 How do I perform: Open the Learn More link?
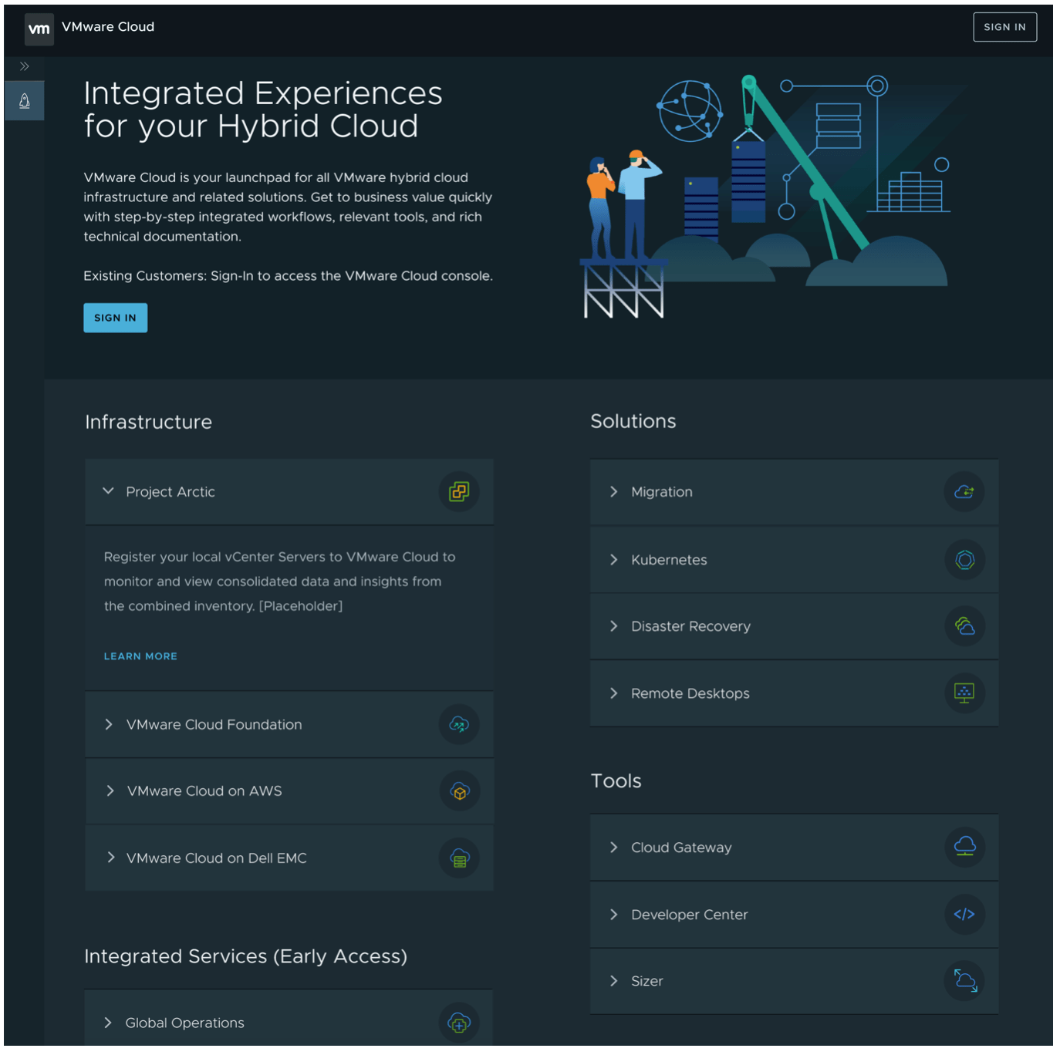140,656
